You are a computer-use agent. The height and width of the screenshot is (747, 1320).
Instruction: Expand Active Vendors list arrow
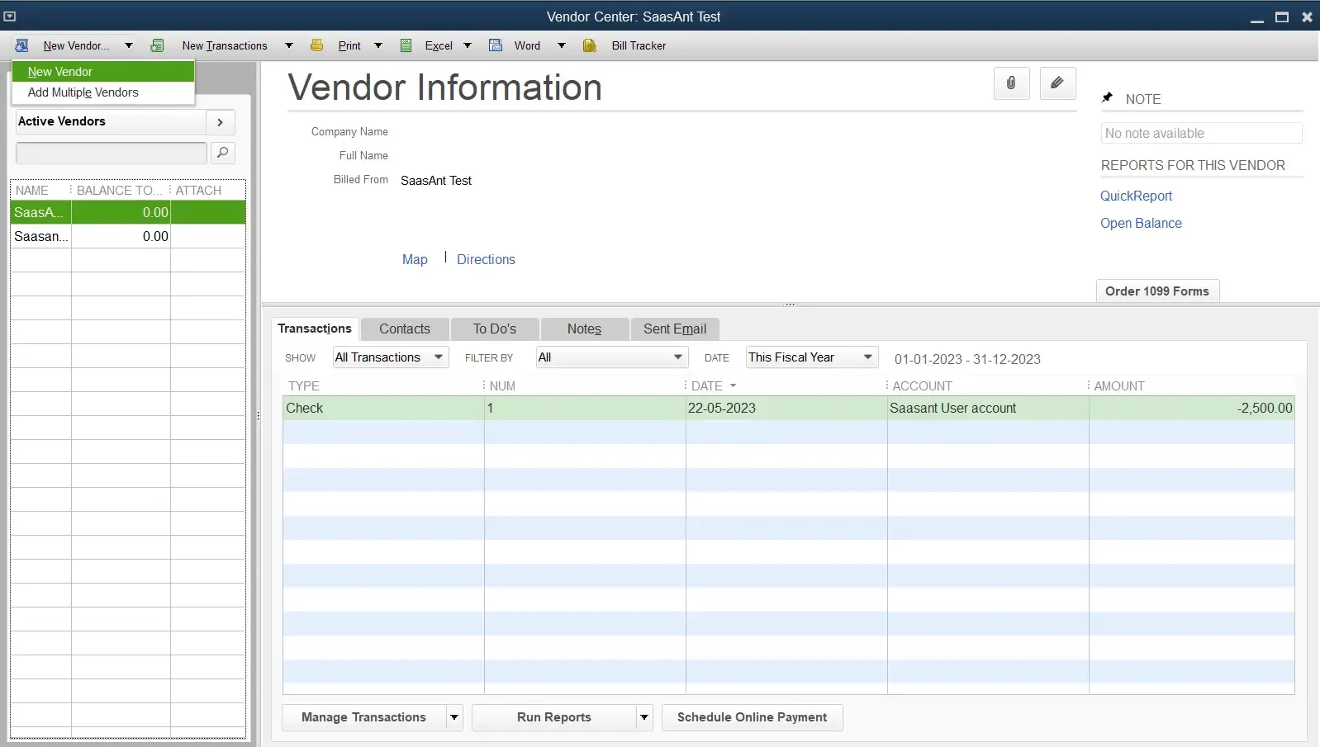[220, 122]
